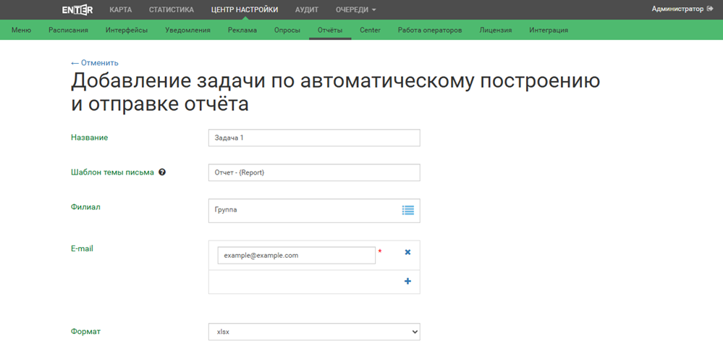Click the Название field with Задача 1
The width and height of the screenshot is (723, 352).
(x=313, y=138)
